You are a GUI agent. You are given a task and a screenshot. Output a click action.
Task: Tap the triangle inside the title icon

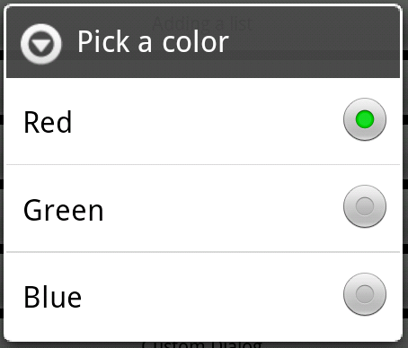tap(41, 46)
